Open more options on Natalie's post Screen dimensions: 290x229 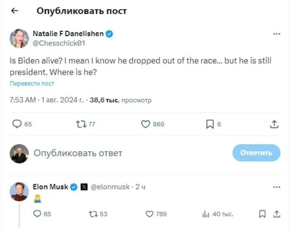pyautogui.click(x=277, y=34)
